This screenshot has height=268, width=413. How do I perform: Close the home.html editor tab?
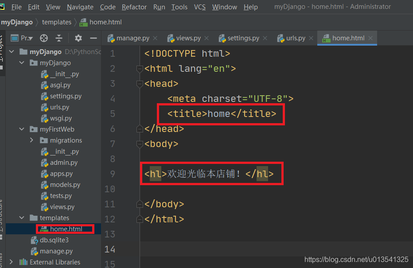pos(370,38)
